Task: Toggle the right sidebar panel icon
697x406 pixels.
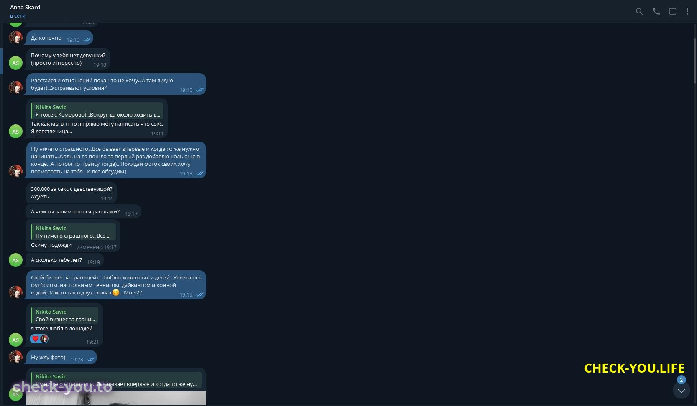Action: [673, 11]
